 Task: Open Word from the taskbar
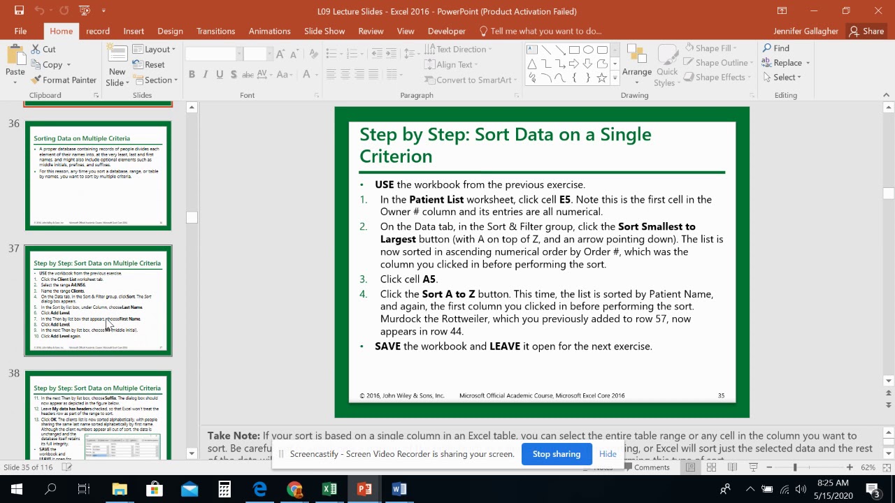399,489
